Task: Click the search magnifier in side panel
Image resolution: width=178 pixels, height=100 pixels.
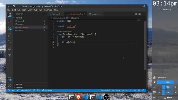Action: click(154, 97)
